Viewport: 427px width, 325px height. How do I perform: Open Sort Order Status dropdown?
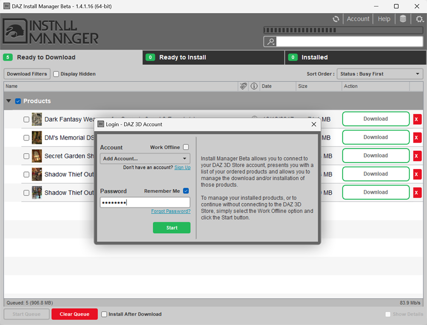tap(380, 74)
